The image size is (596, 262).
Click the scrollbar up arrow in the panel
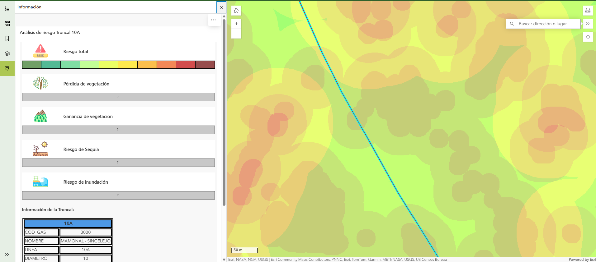224,16
